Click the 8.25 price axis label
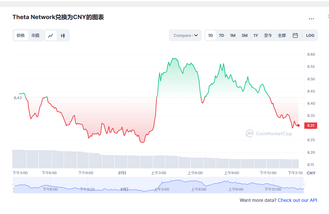Image resolution: width=329 pixels, height=214 pixels. (x=311, y=140)
